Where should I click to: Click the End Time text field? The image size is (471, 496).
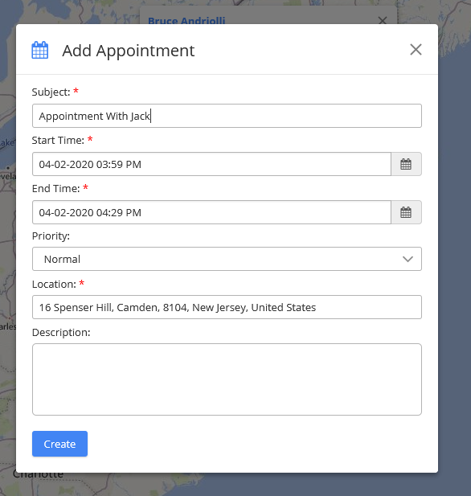coord(211,212)
